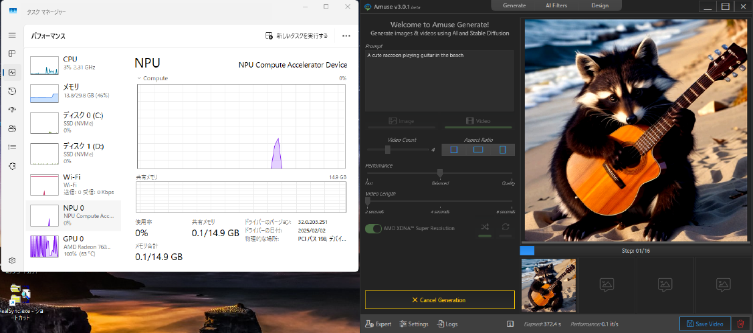Screen dimensions: 753x333
Task: Click the 4 seconds video length label
Action: [x=440, y=211]
